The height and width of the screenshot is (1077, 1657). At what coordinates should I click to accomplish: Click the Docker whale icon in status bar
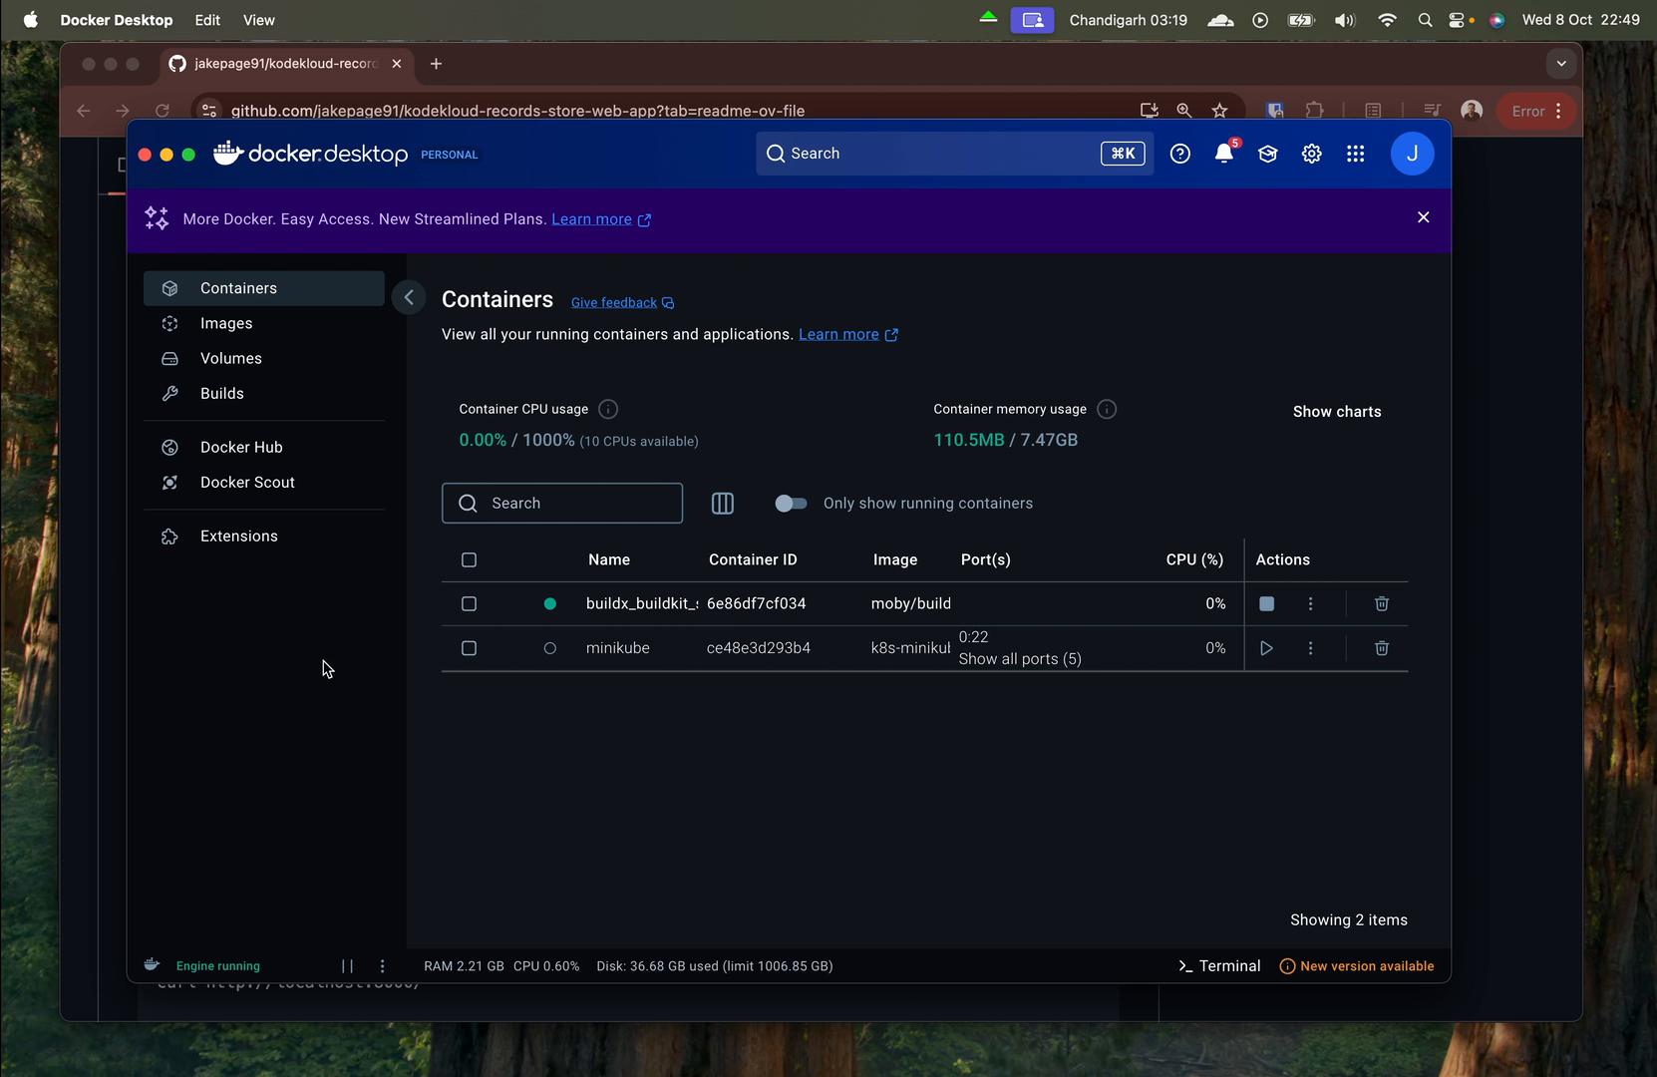point(152,964)
